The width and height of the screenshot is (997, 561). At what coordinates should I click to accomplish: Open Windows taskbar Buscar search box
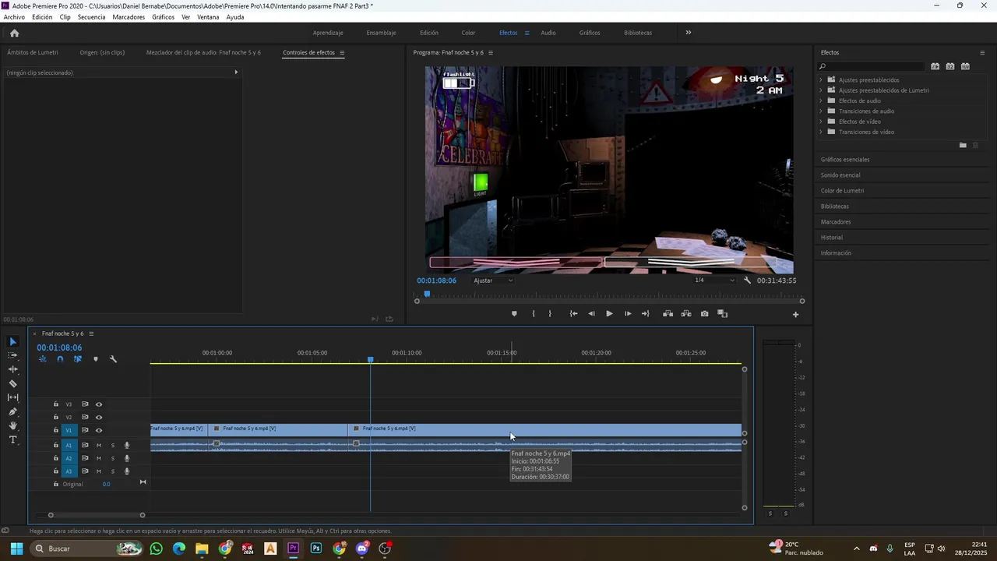(x=85, y=549)
